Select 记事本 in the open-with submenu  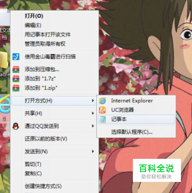pos(136,119)
